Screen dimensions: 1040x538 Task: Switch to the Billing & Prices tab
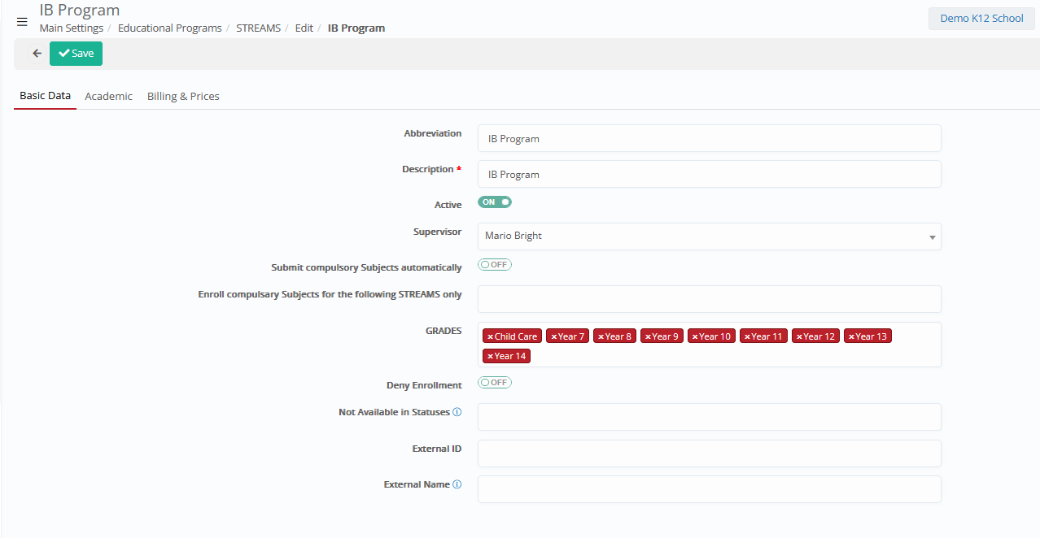[x=183, y=96]
